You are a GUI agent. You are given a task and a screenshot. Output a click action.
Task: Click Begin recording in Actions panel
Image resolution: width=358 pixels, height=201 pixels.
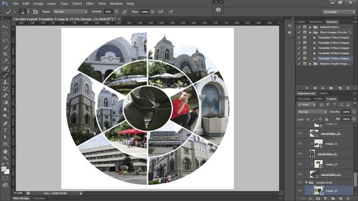(x=315, y=88)
